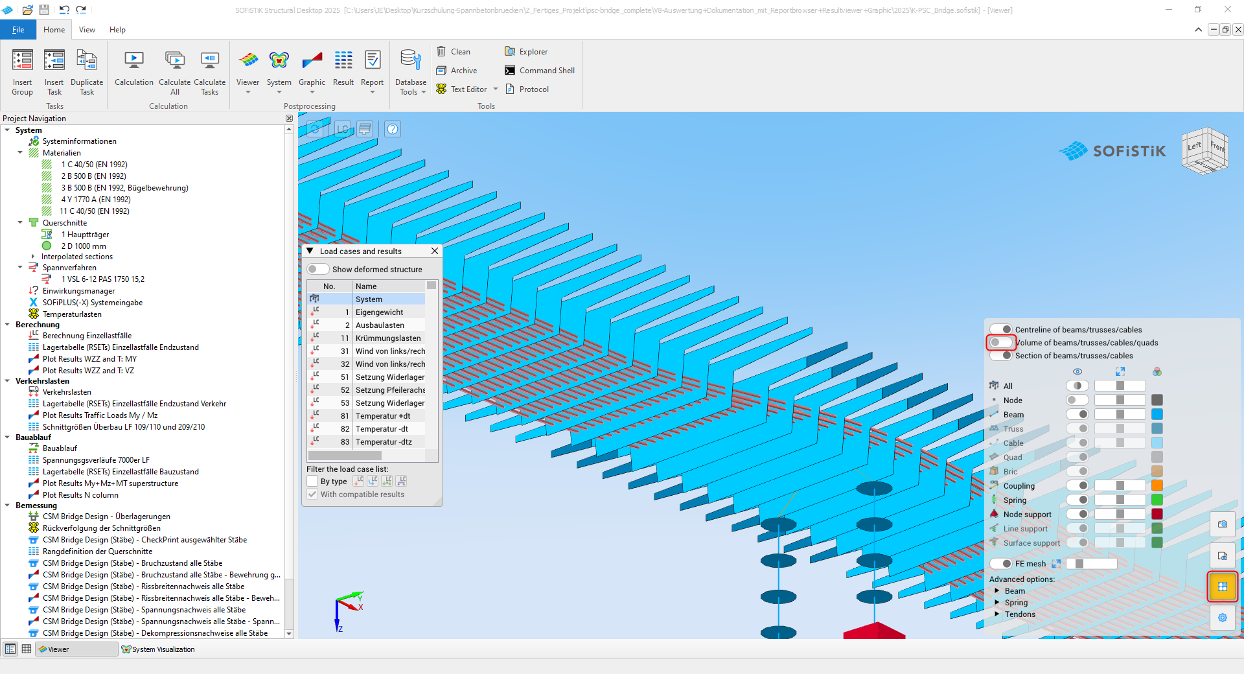Click the Insert Group ribbon icon
The width and height of the screenshot is (1244, 674).
22,72
